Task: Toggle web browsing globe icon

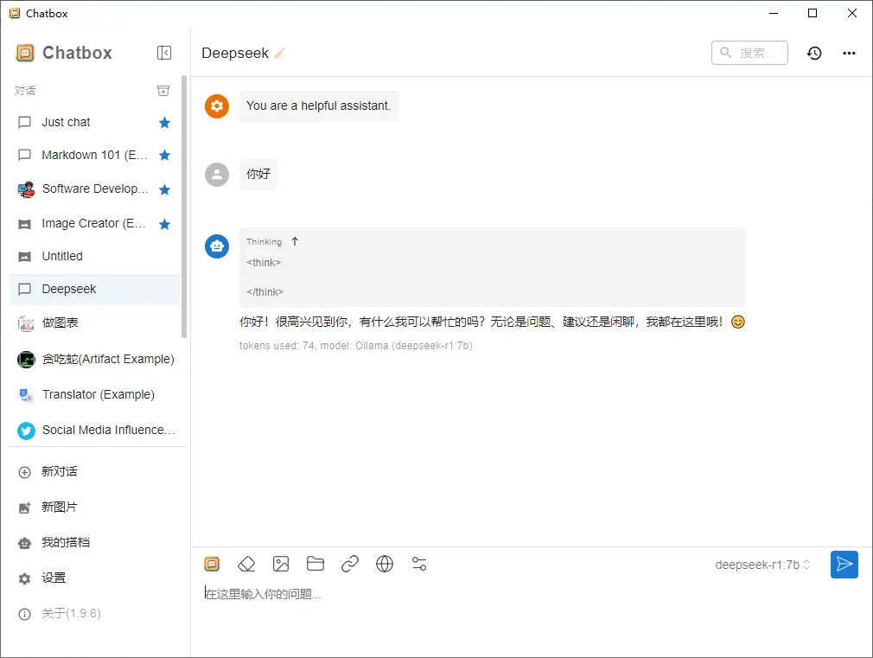Action: (384, 565)
